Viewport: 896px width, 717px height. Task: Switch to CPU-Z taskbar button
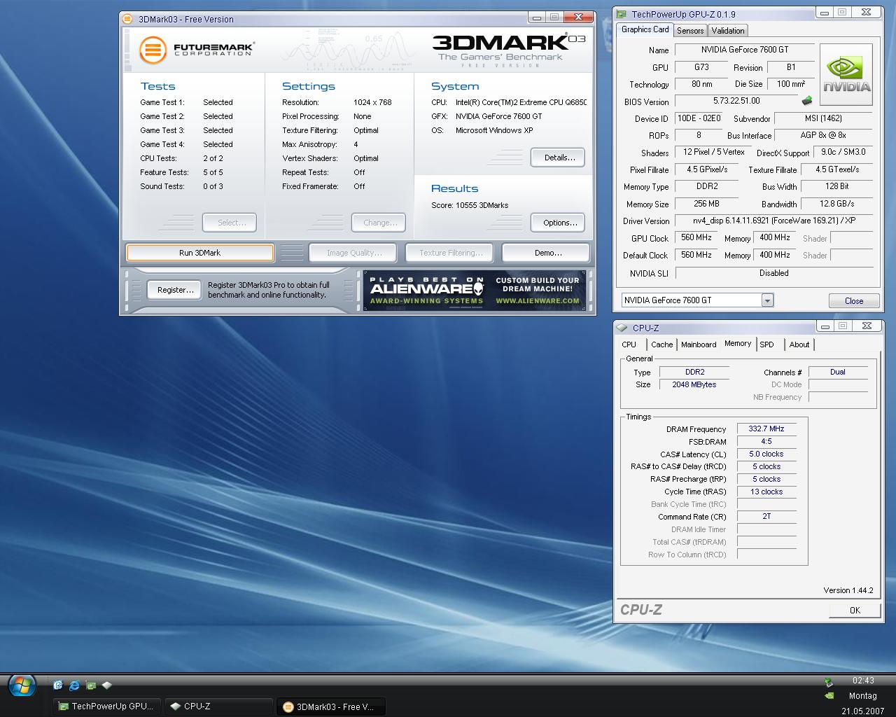tap(218, 706)
